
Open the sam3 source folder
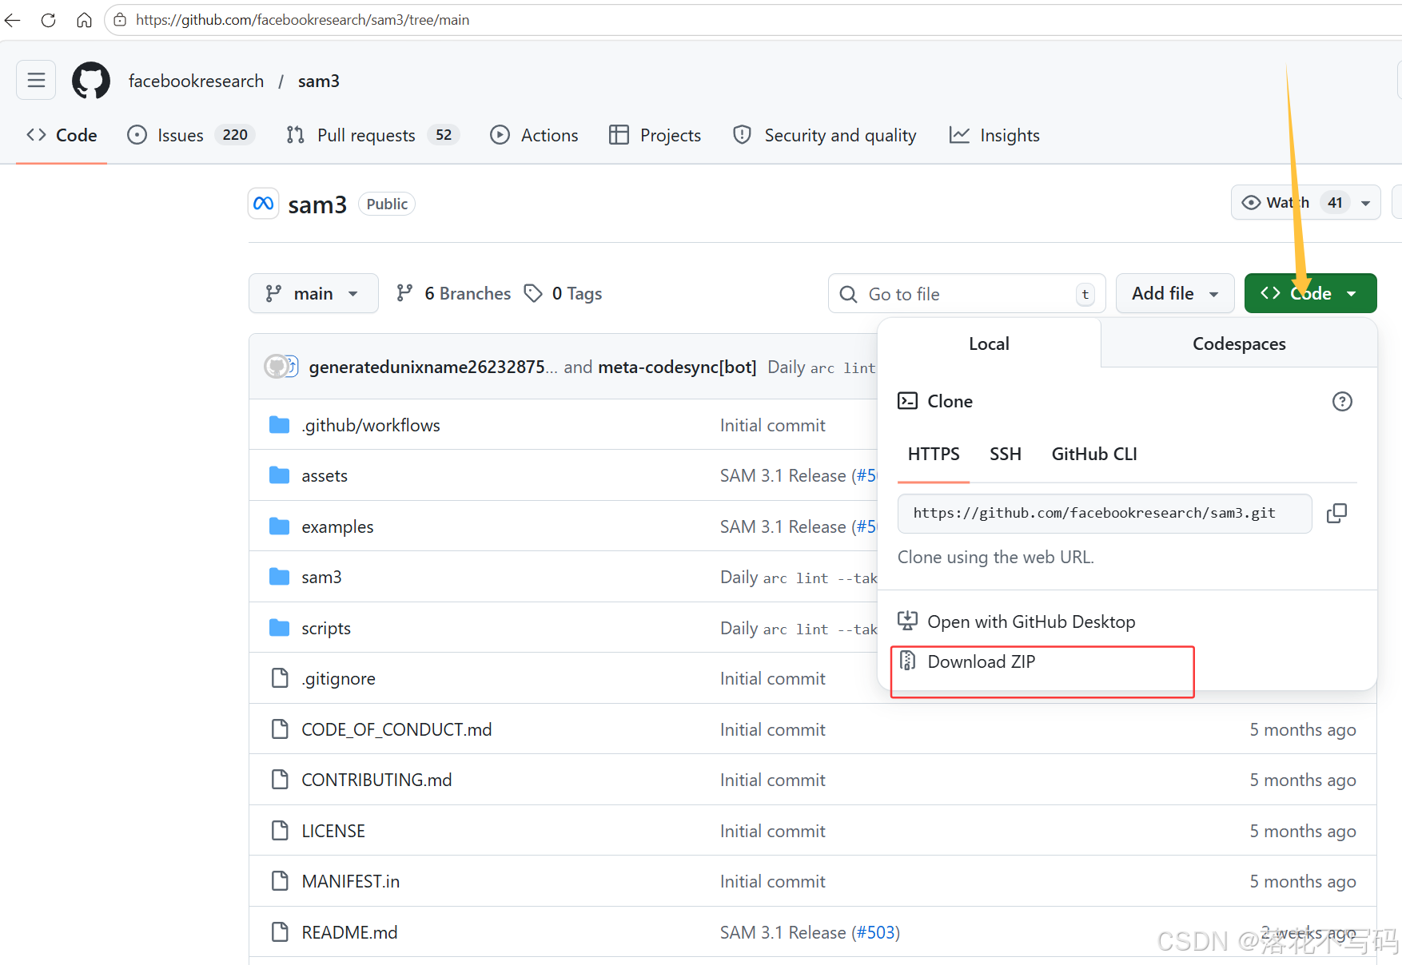[321, 577]
